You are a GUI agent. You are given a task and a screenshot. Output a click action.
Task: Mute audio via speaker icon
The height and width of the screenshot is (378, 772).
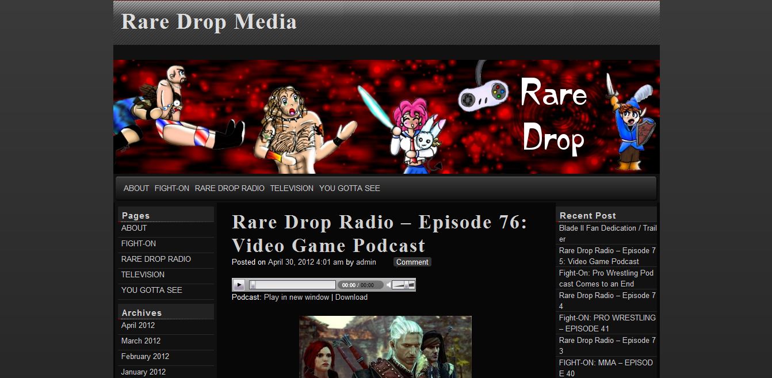(x=388, y=285)
